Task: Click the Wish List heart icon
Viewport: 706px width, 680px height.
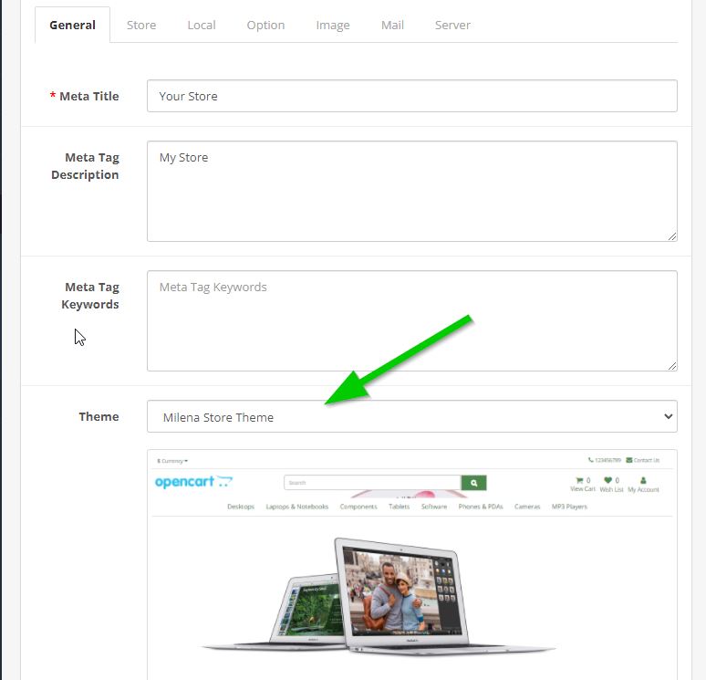Action: (608, 480)
